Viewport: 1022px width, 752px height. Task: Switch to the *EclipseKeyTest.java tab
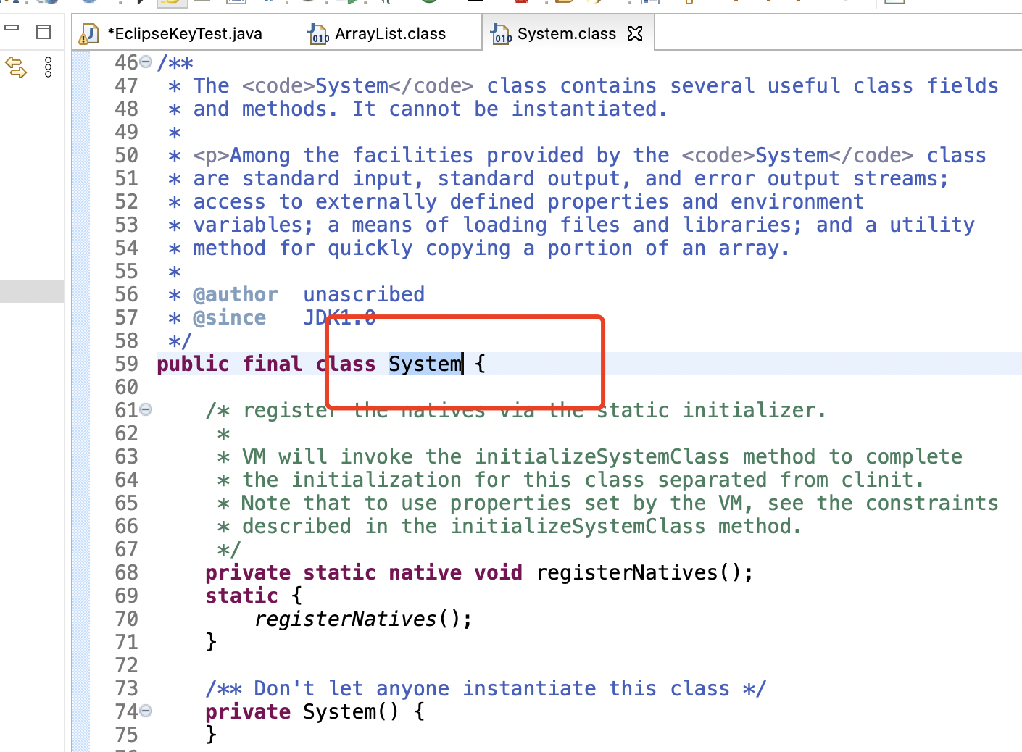(184, 34)
